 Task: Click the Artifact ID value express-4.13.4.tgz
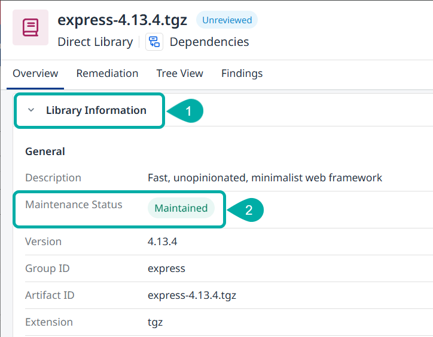click(x=192, y=295)
